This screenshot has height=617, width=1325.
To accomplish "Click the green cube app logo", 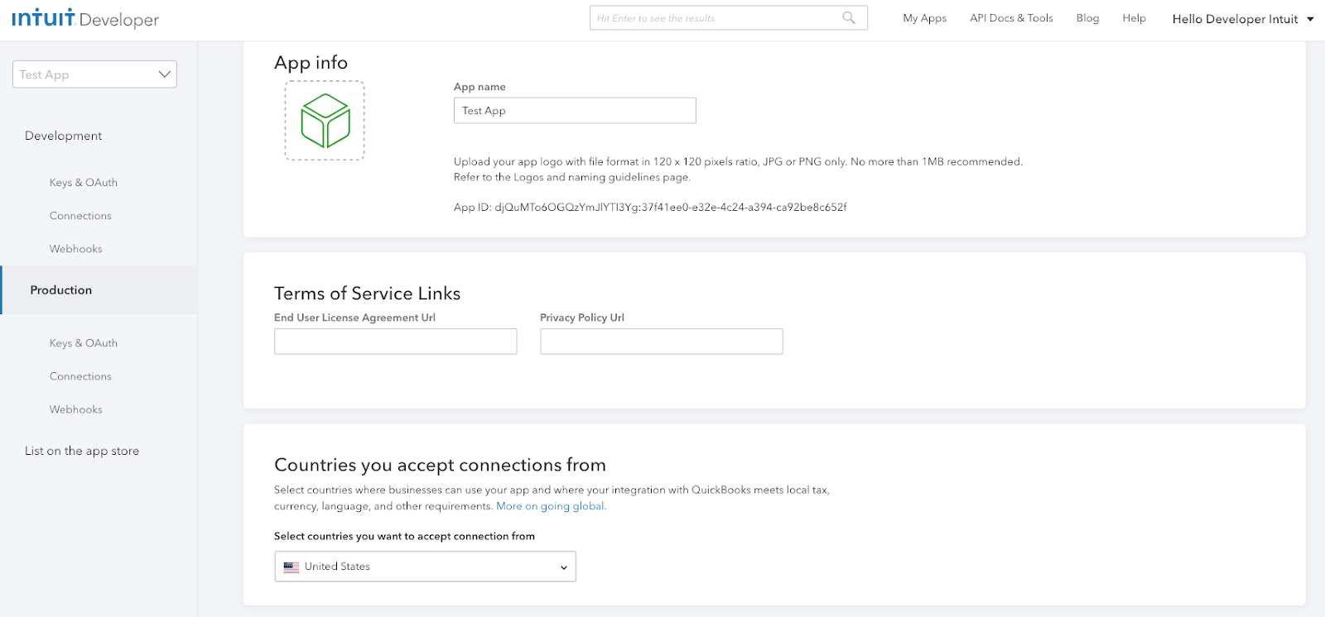I will tap(325, 121).
